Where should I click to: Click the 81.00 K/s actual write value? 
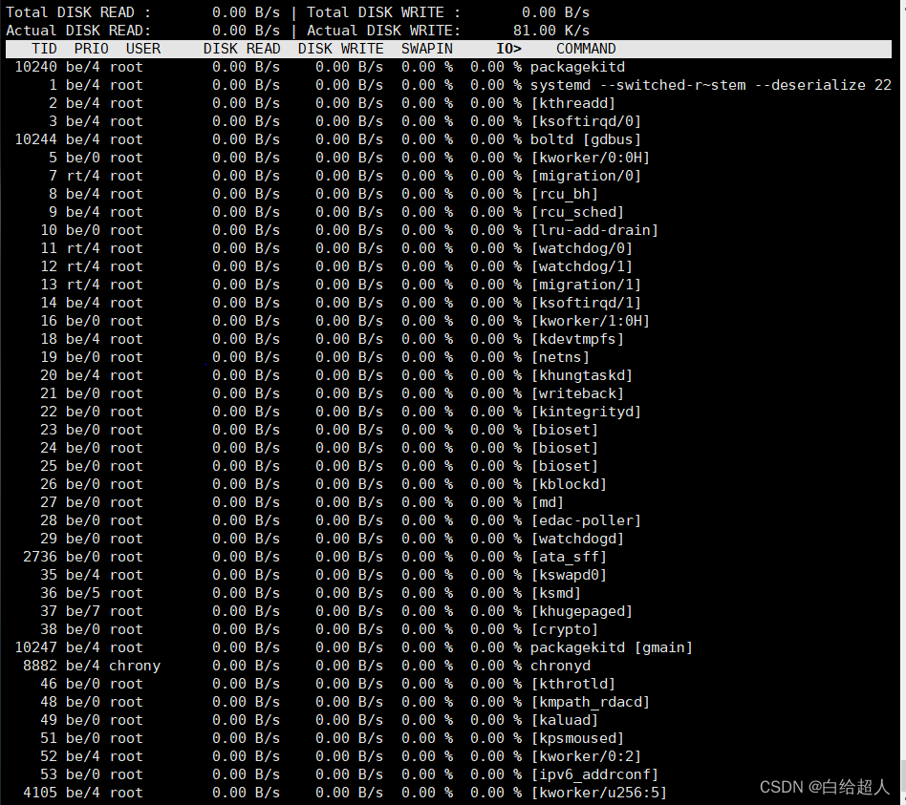tap(551, 31)
